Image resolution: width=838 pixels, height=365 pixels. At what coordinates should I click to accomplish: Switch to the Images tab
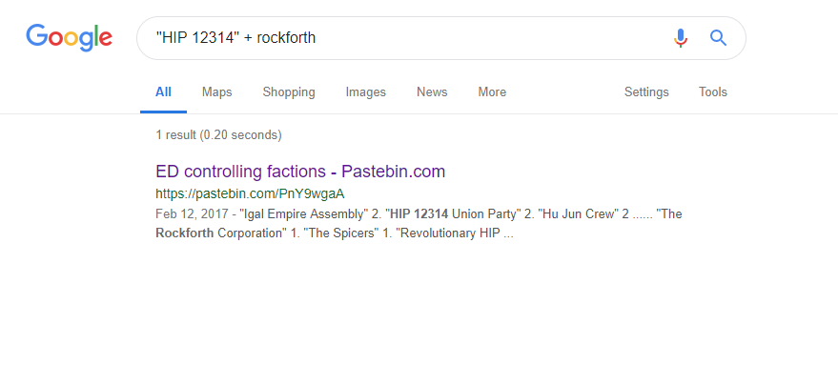pyautogui.click(x=365, y=91)
